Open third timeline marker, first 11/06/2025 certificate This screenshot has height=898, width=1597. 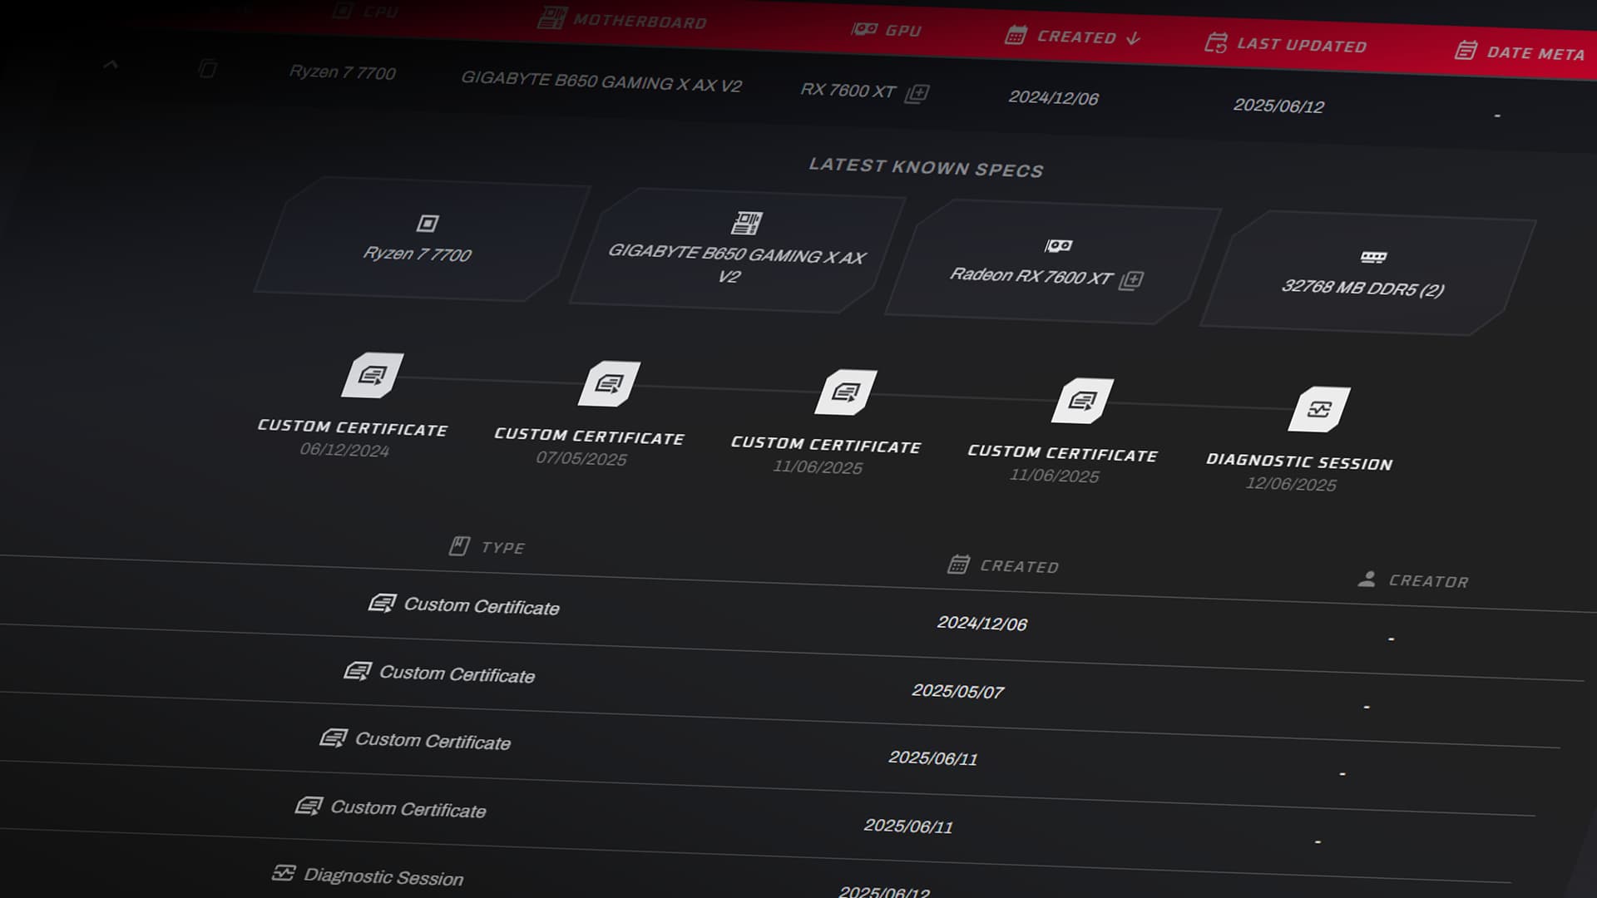[x=845, y=392]
